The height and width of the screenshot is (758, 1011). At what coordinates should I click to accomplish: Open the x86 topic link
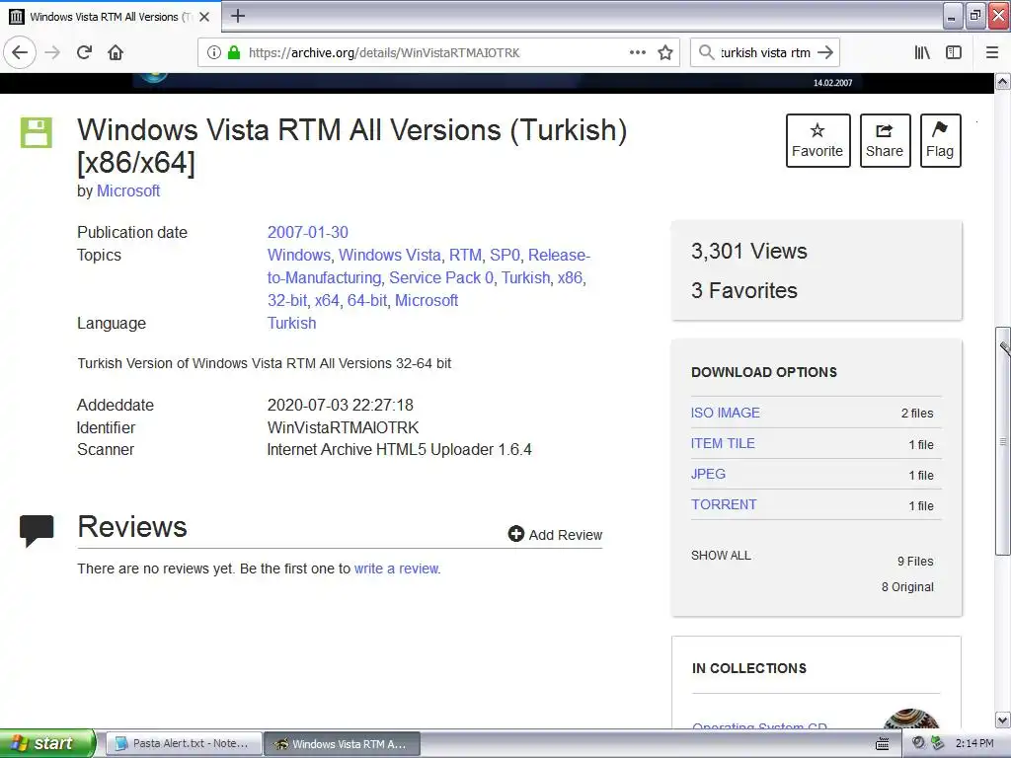[x=570, y=277]
